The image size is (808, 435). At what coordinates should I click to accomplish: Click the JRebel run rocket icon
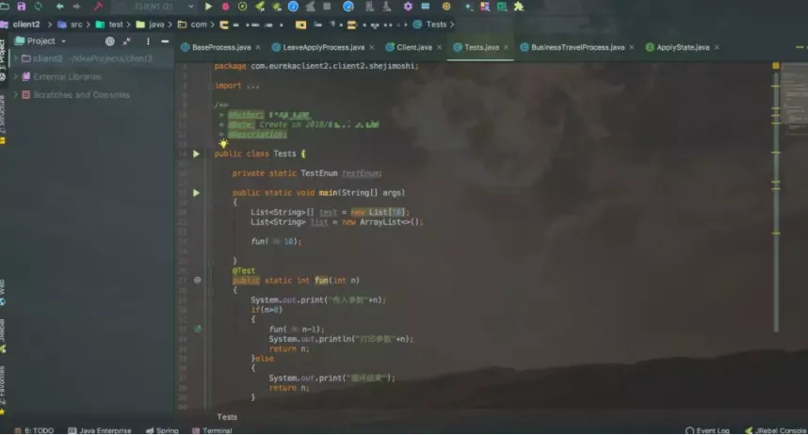click(x=260, y=7)
